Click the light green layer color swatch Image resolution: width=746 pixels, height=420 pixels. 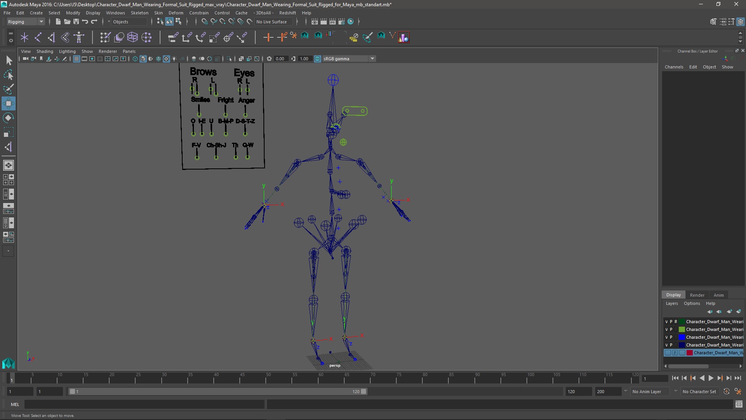tap(682, 329)
